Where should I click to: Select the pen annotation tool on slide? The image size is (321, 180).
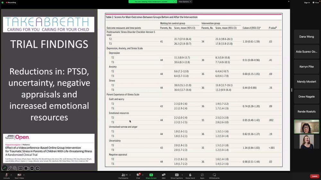pos(9,168)
